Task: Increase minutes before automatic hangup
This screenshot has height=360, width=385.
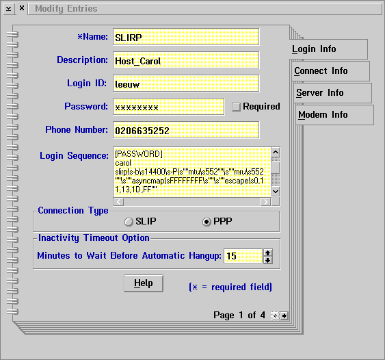Action: click(268, 253)
